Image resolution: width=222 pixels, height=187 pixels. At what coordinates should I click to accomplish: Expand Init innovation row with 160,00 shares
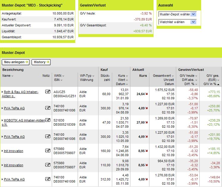tap(2, 151)
